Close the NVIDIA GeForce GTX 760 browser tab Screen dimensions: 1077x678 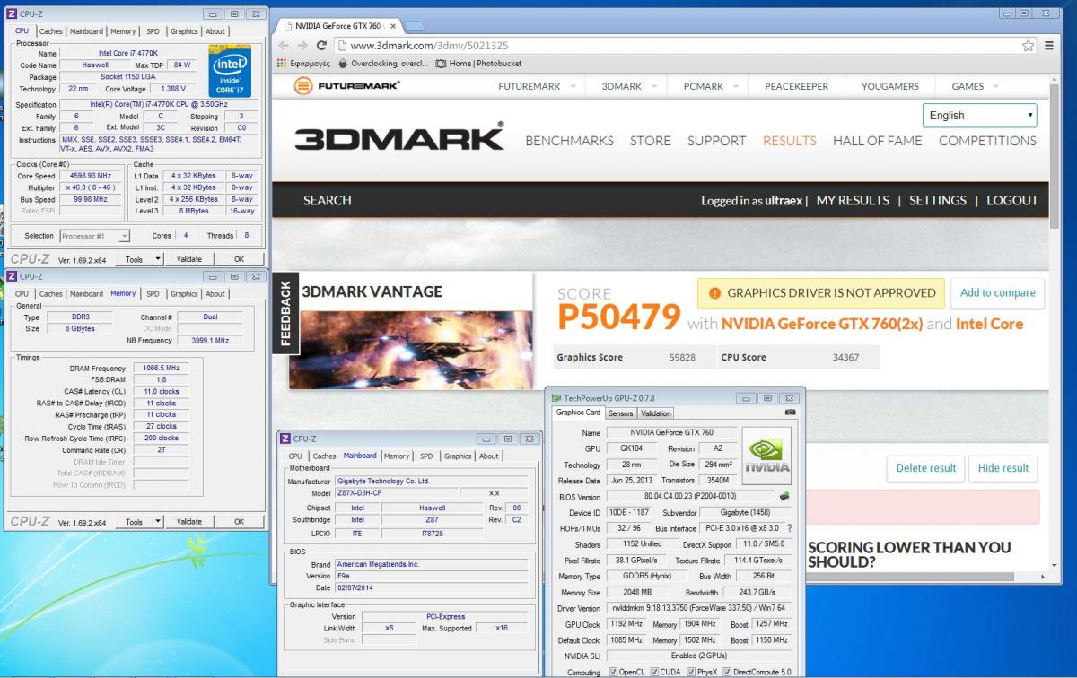coord(392,26)
